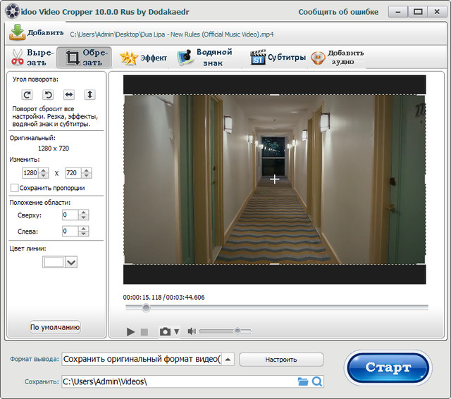Open snapshot options dropdown arrow
The image size is (451, 399).
coord(177,331)
